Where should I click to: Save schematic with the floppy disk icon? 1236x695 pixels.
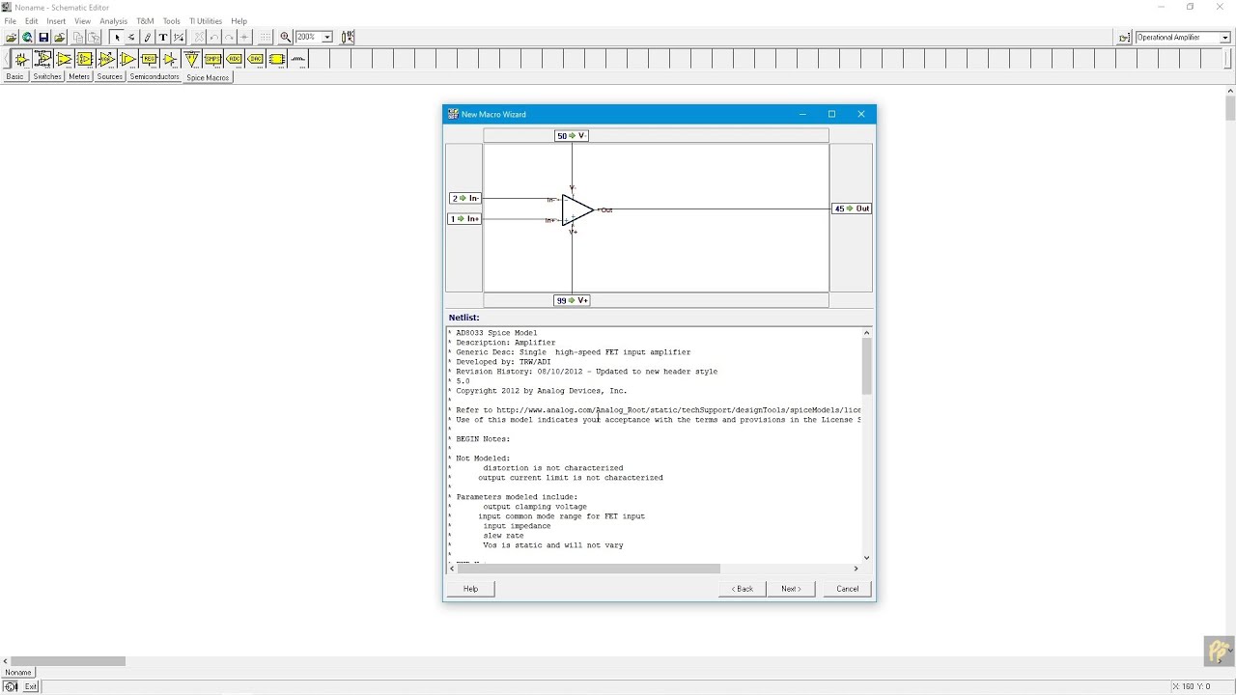[43, 38]
